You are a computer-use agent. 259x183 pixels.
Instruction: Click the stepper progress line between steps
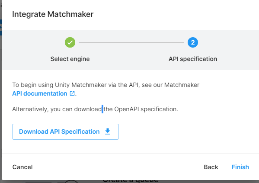point(131,42)
